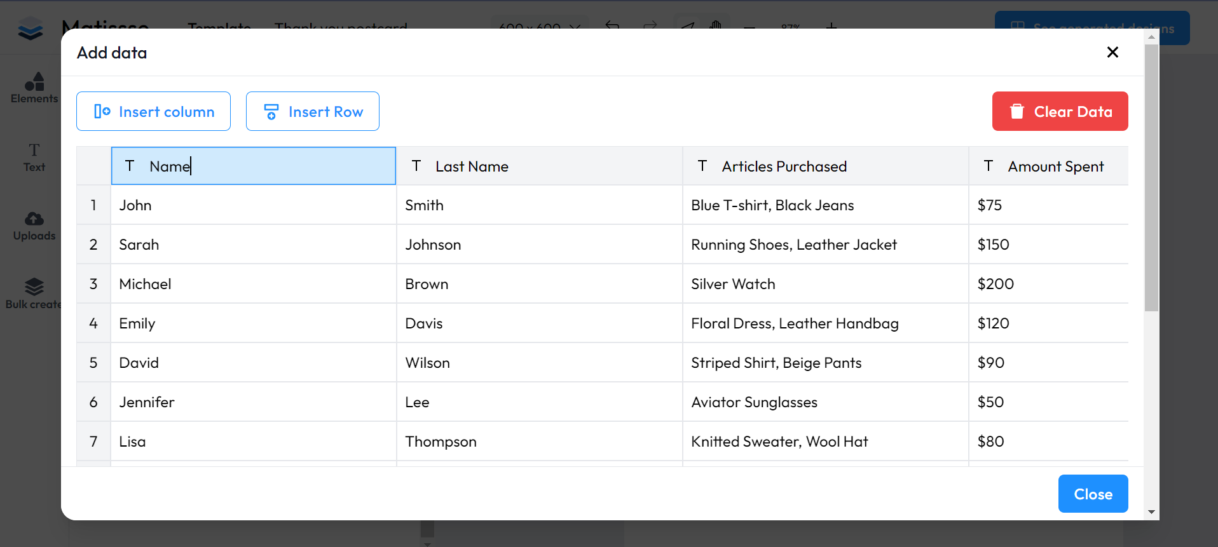Click the column icon in Insert column
Viewport: 1218px width, 547px height.
coord(102,111)
